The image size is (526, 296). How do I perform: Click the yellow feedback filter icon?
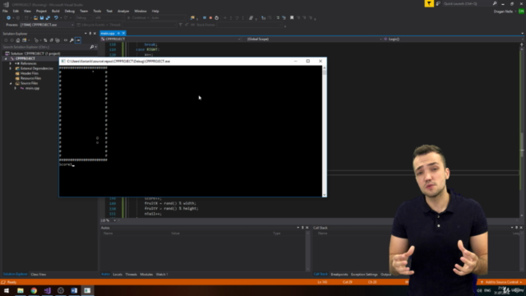point(429,3)
